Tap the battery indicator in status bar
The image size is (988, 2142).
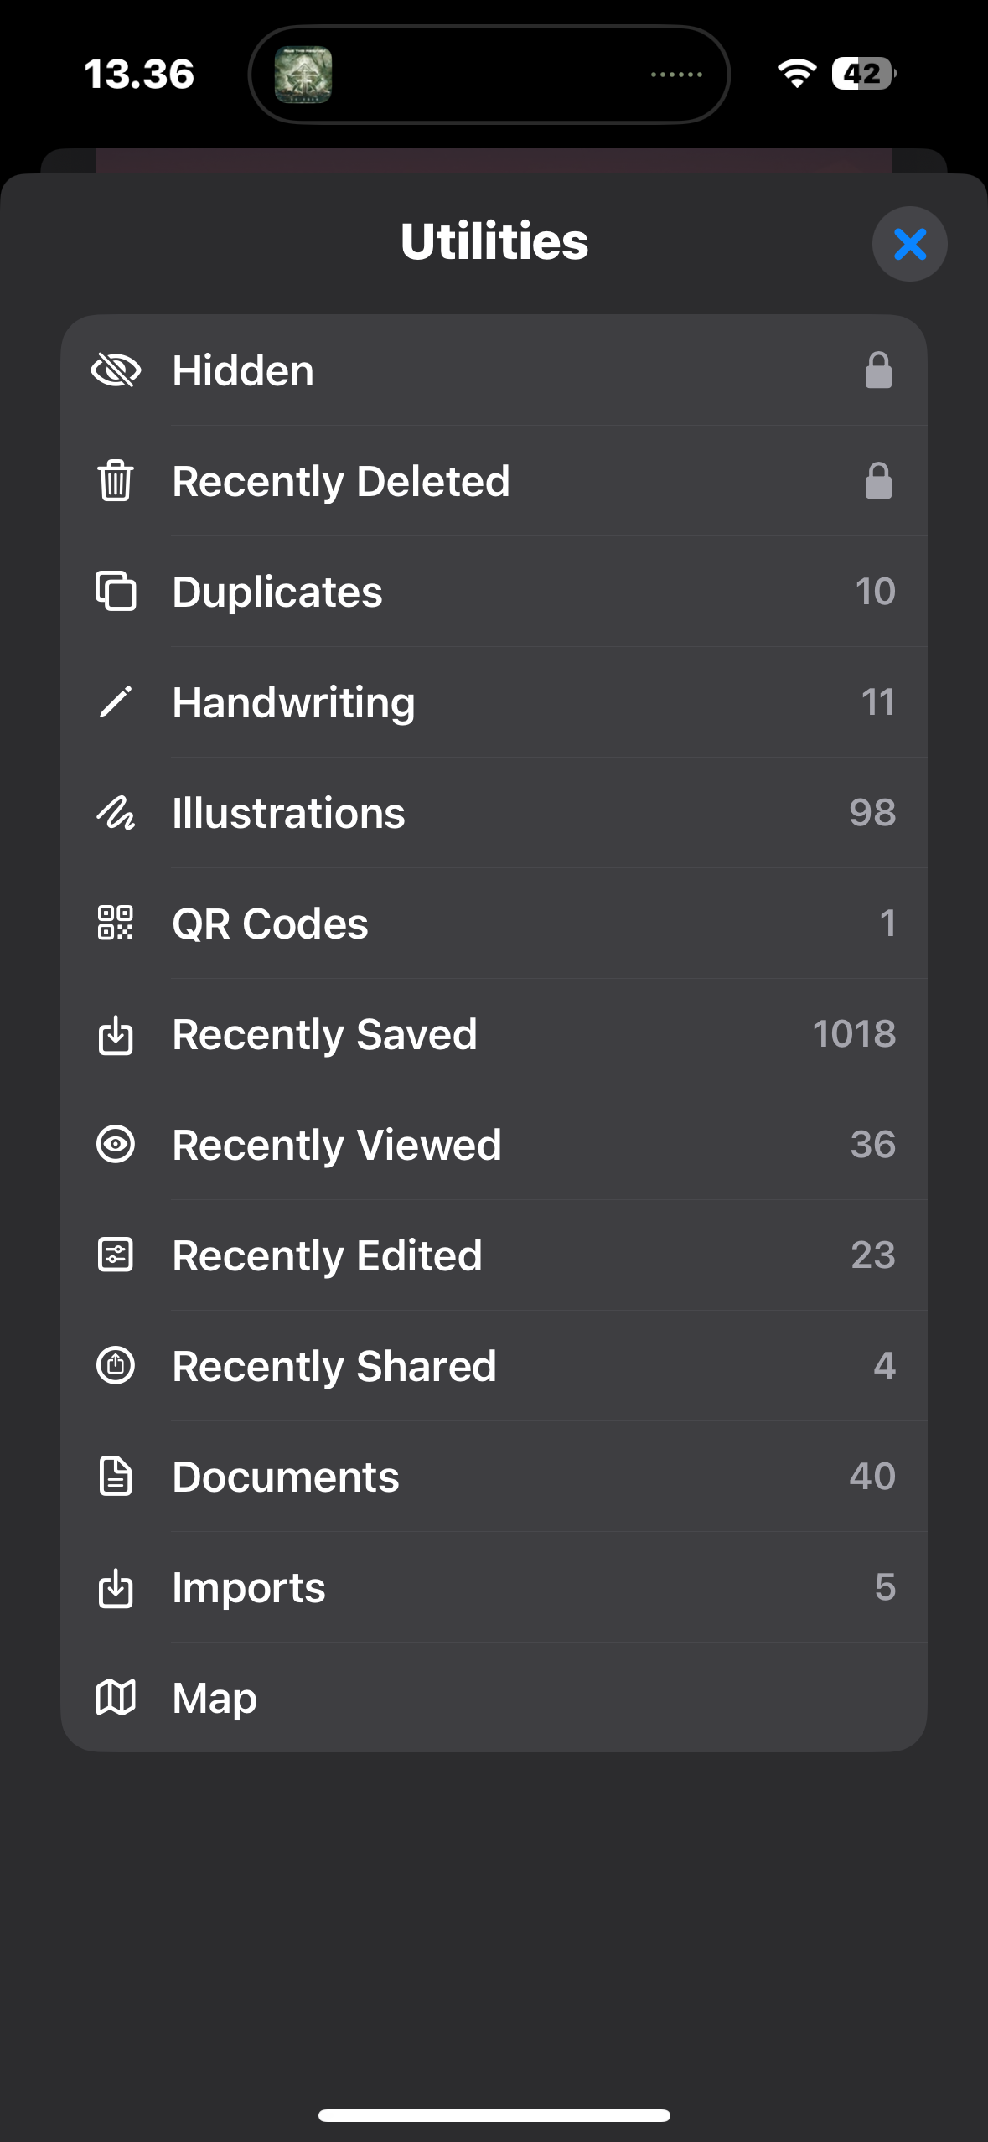863,74
